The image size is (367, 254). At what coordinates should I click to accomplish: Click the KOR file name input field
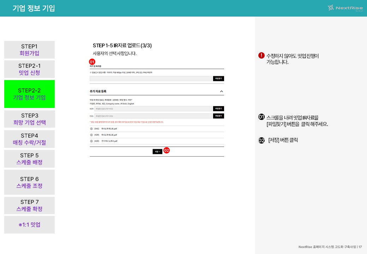pos(153,109)
